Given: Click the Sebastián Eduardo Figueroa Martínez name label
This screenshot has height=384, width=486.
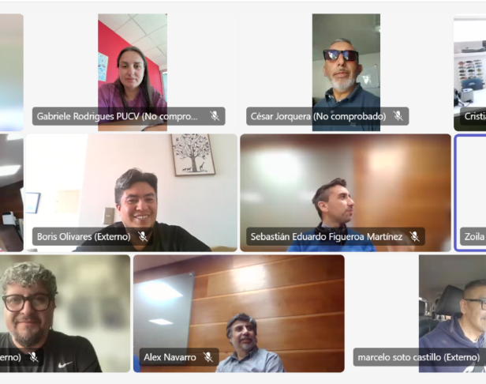Looking at the screenshot, I should point(327,236).
